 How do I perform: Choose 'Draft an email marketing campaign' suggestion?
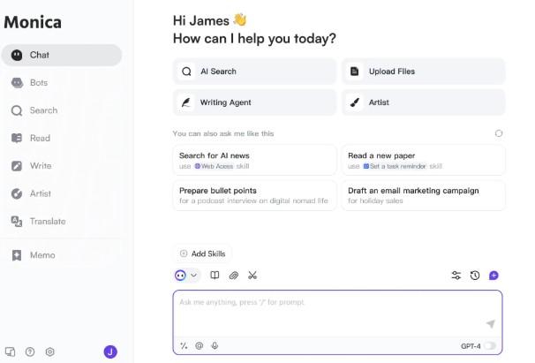[x=423, y=195]
